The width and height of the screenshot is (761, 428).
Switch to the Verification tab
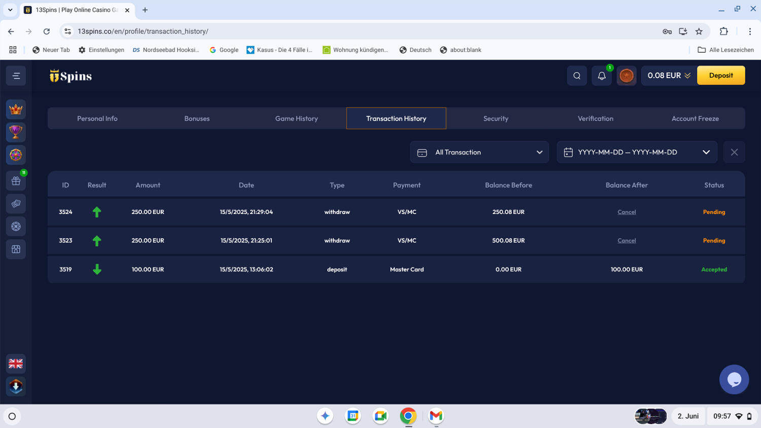(x=595, y=119)
